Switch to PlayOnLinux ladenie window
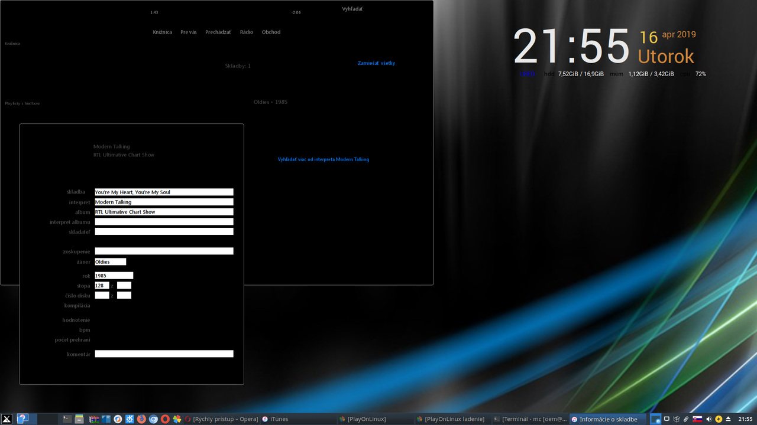This screenshot has width=757, height=425. pos(452,419)
